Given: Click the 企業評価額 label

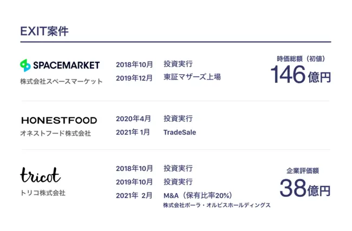Looking at the screenshot, I should click(303, 170).
